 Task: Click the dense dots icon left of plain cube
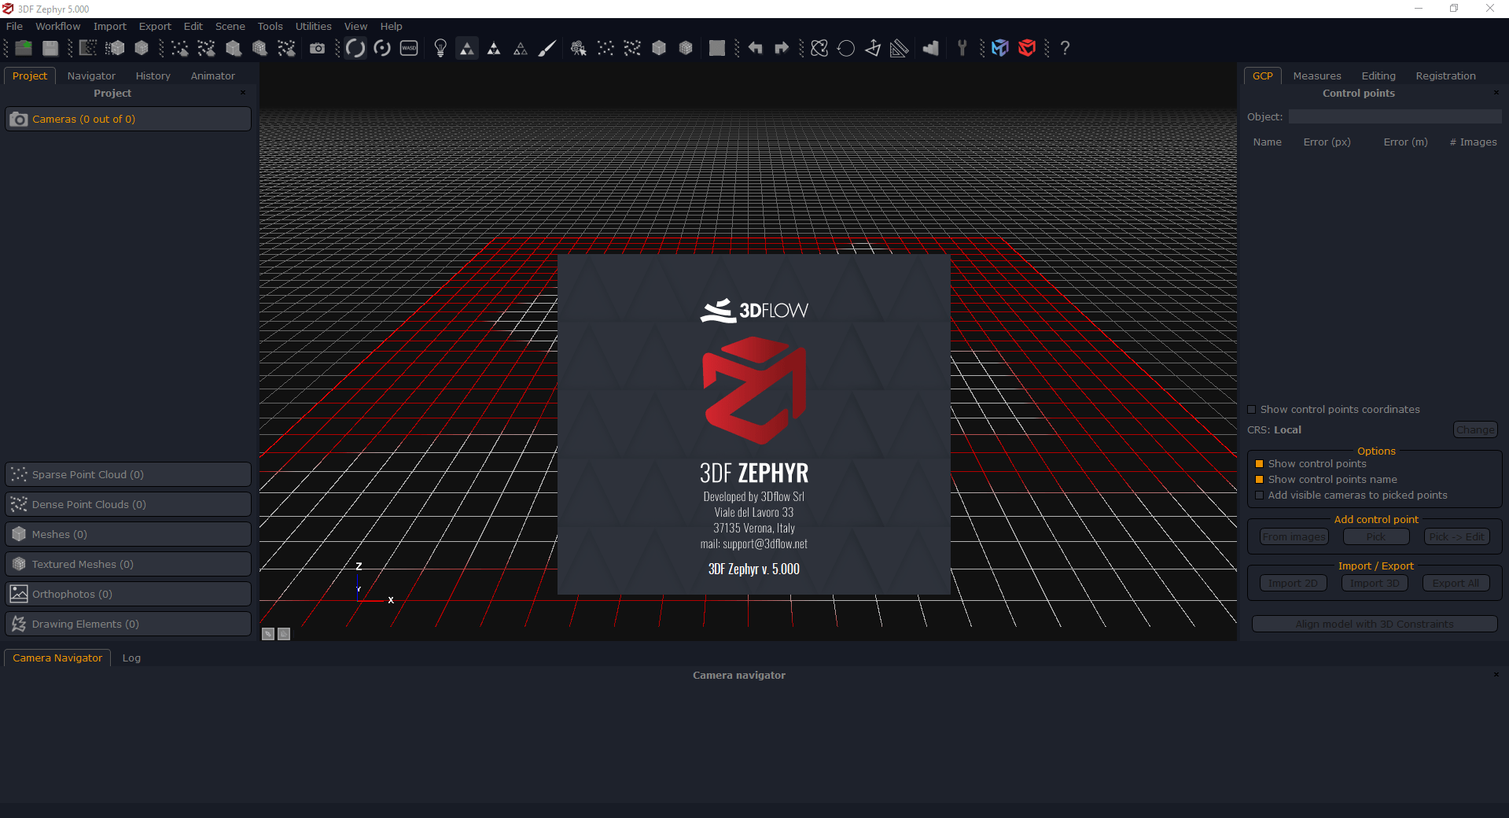pyautogui.click(x=632, y=48)
